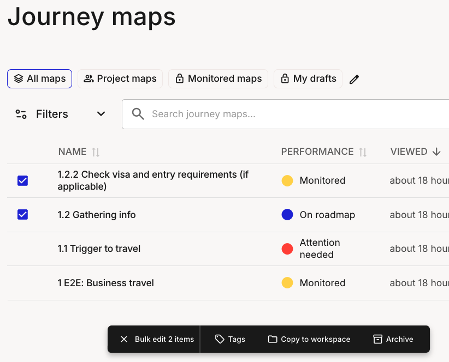Click Copy to workspace action
The width and height of the screenshot is (449, 362).
click(309, 339)
